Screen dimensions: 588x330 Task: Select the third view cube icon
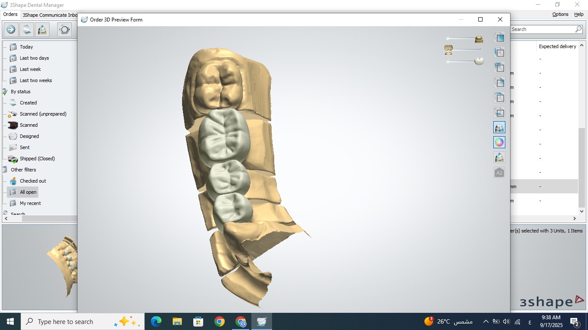pyautogui.click(x=499, y=67)
